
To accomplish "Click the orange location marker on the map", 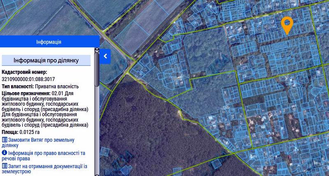I will click(x=287, y=24).
